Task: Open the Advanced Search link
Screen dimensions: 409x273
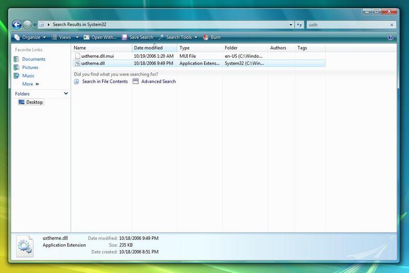Action: pos(158,81)
